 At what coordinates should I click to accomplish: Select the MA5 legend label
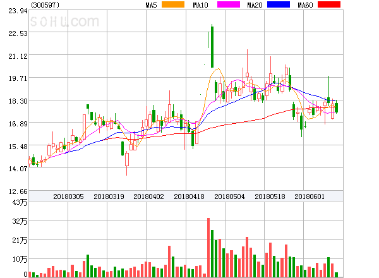151,5
